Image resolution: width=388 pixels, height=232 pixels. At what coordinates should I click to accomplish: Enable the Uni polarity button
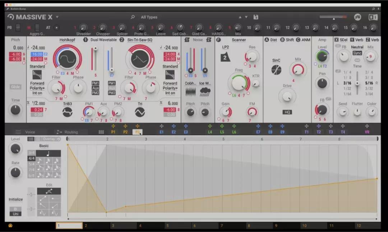tap(15, 214)
